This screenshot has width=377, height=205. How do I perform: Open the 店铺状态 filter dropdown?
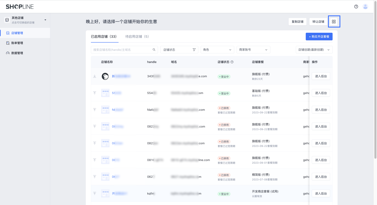tap(179, 49)
